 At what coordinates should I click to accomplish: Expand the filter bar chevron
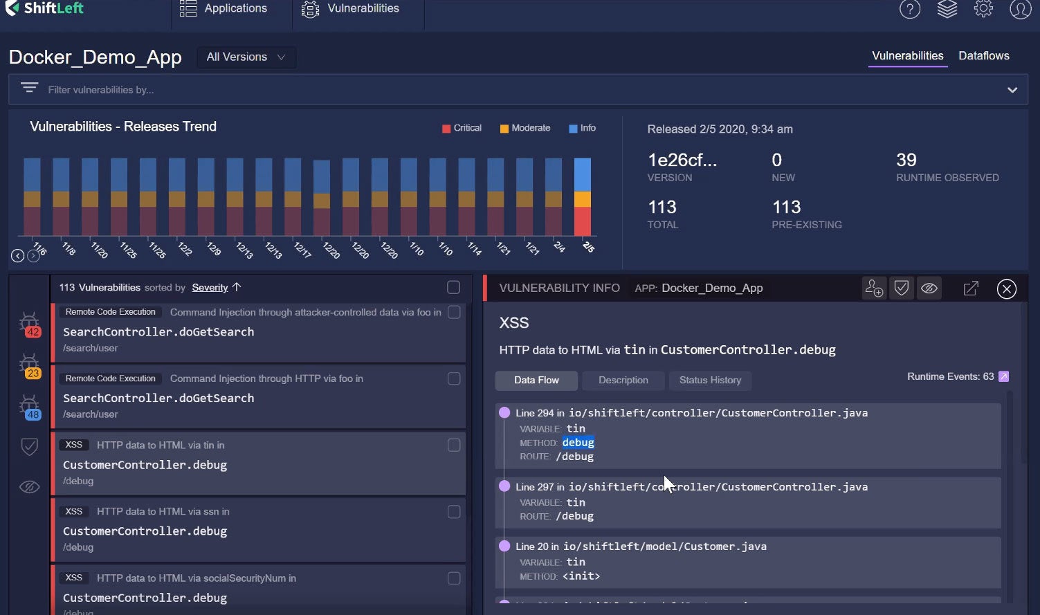pos(1012,90)
